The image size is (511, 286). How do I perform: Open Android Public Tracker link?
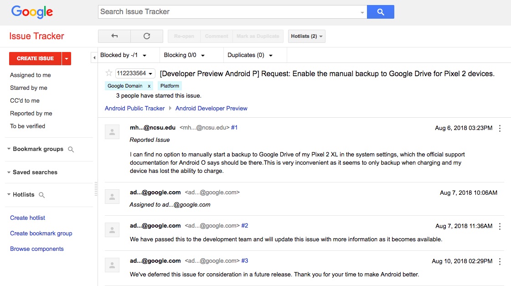[134, 108]
